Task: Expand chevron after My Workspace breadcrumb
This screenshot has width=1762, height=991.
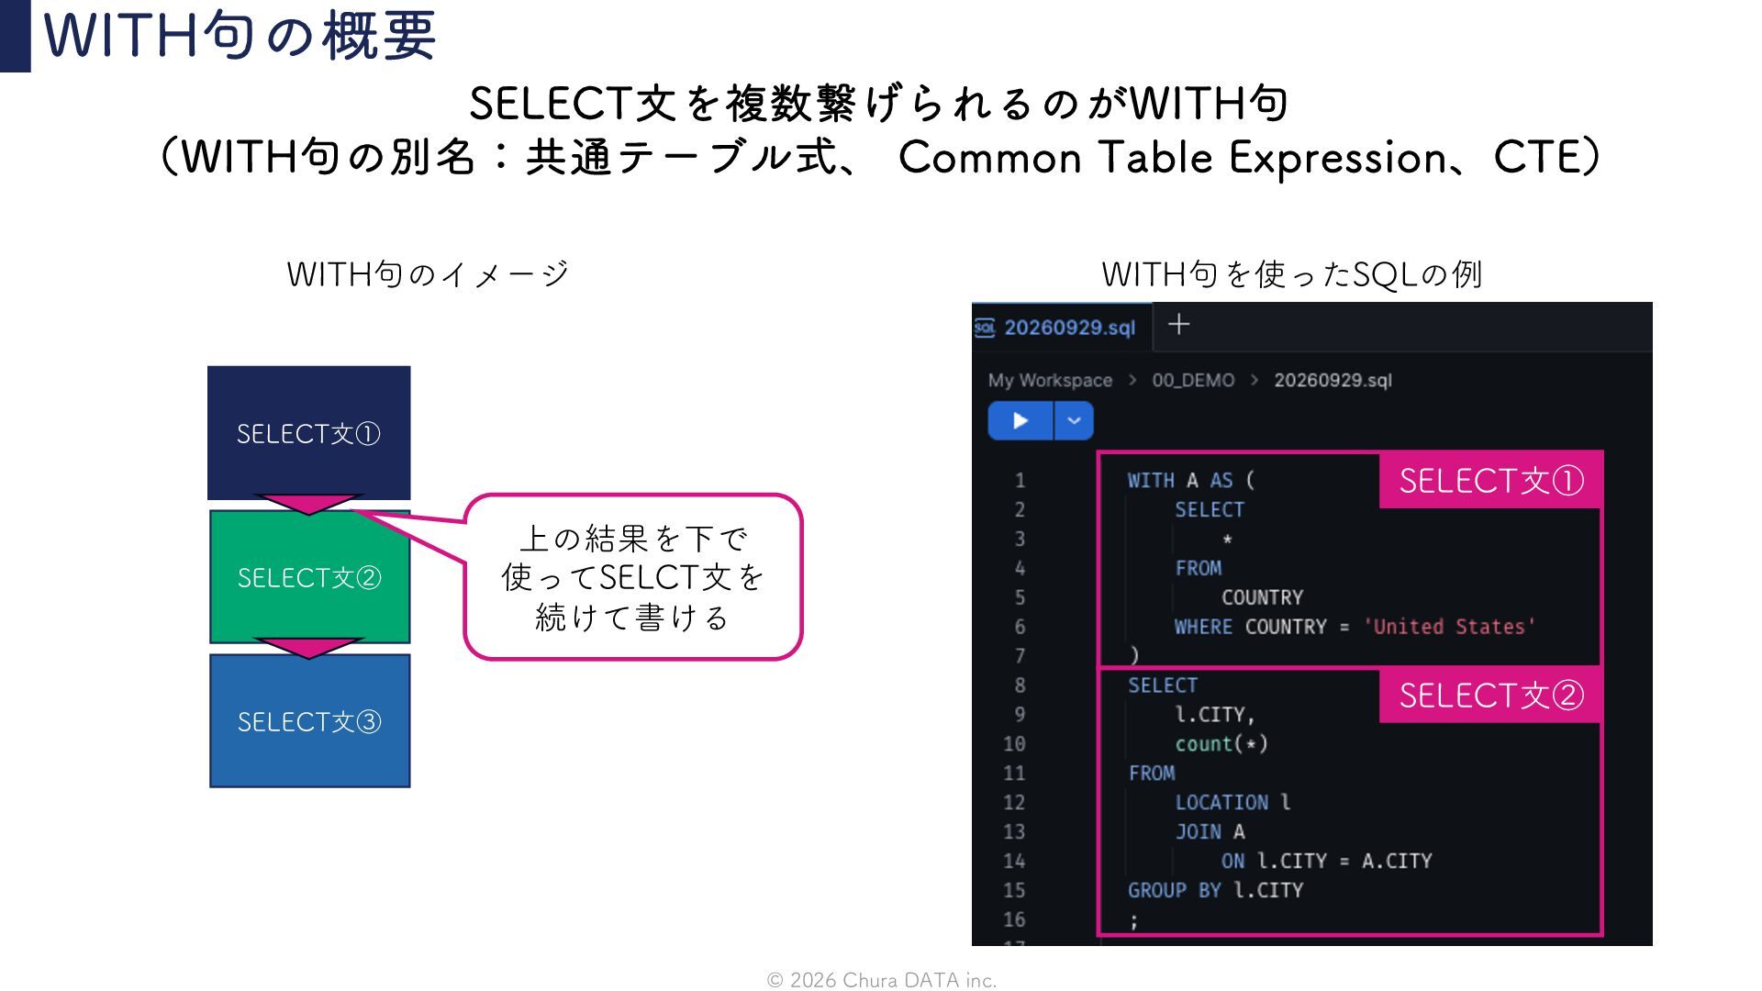Action: tap(1132, 380)
